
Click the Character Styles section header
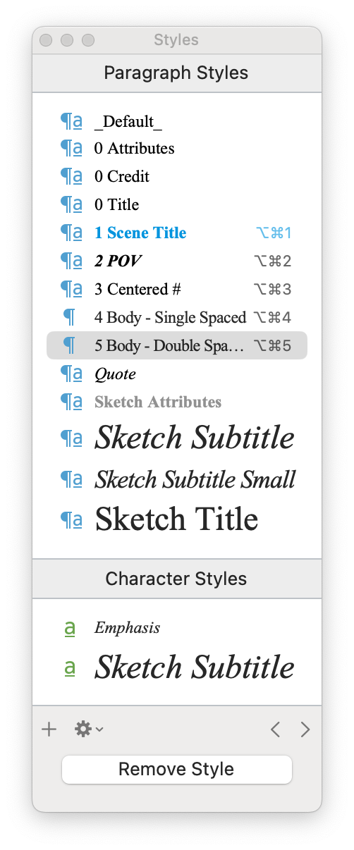coord(177,579)
